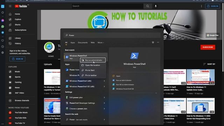This screenshot has height=126, width=224.
Task: Open DNS Server Not Responding video thumbnail
Action: pos(201,106)
